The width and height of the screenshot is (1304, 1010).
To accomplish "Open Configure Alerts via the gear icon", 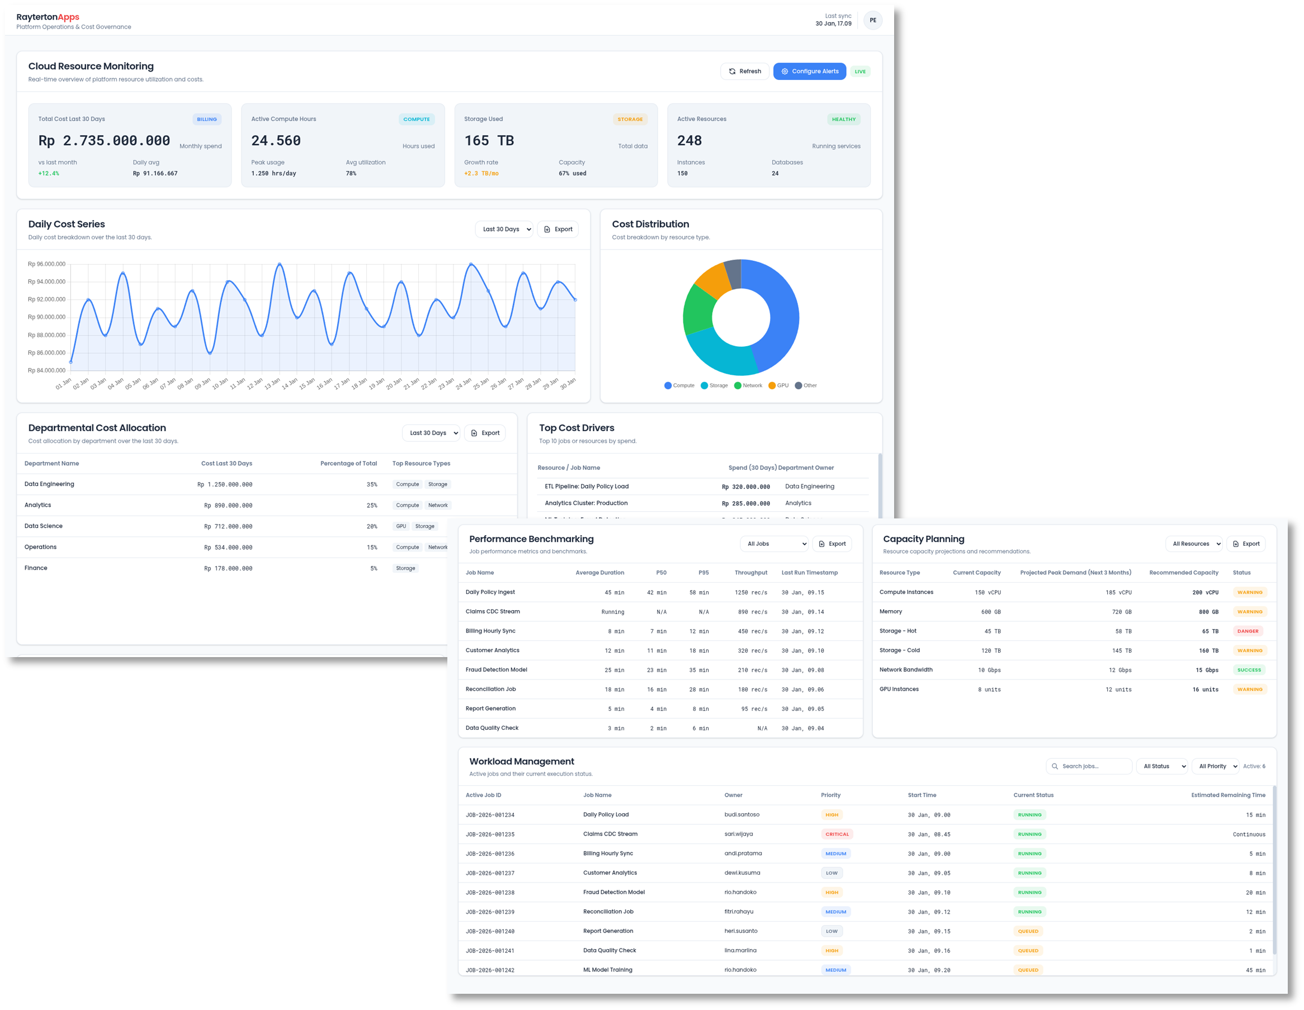I will [x=785, y=71].
